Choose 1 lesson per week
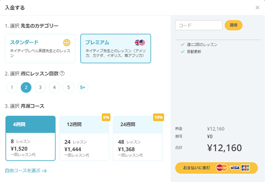 12,88
